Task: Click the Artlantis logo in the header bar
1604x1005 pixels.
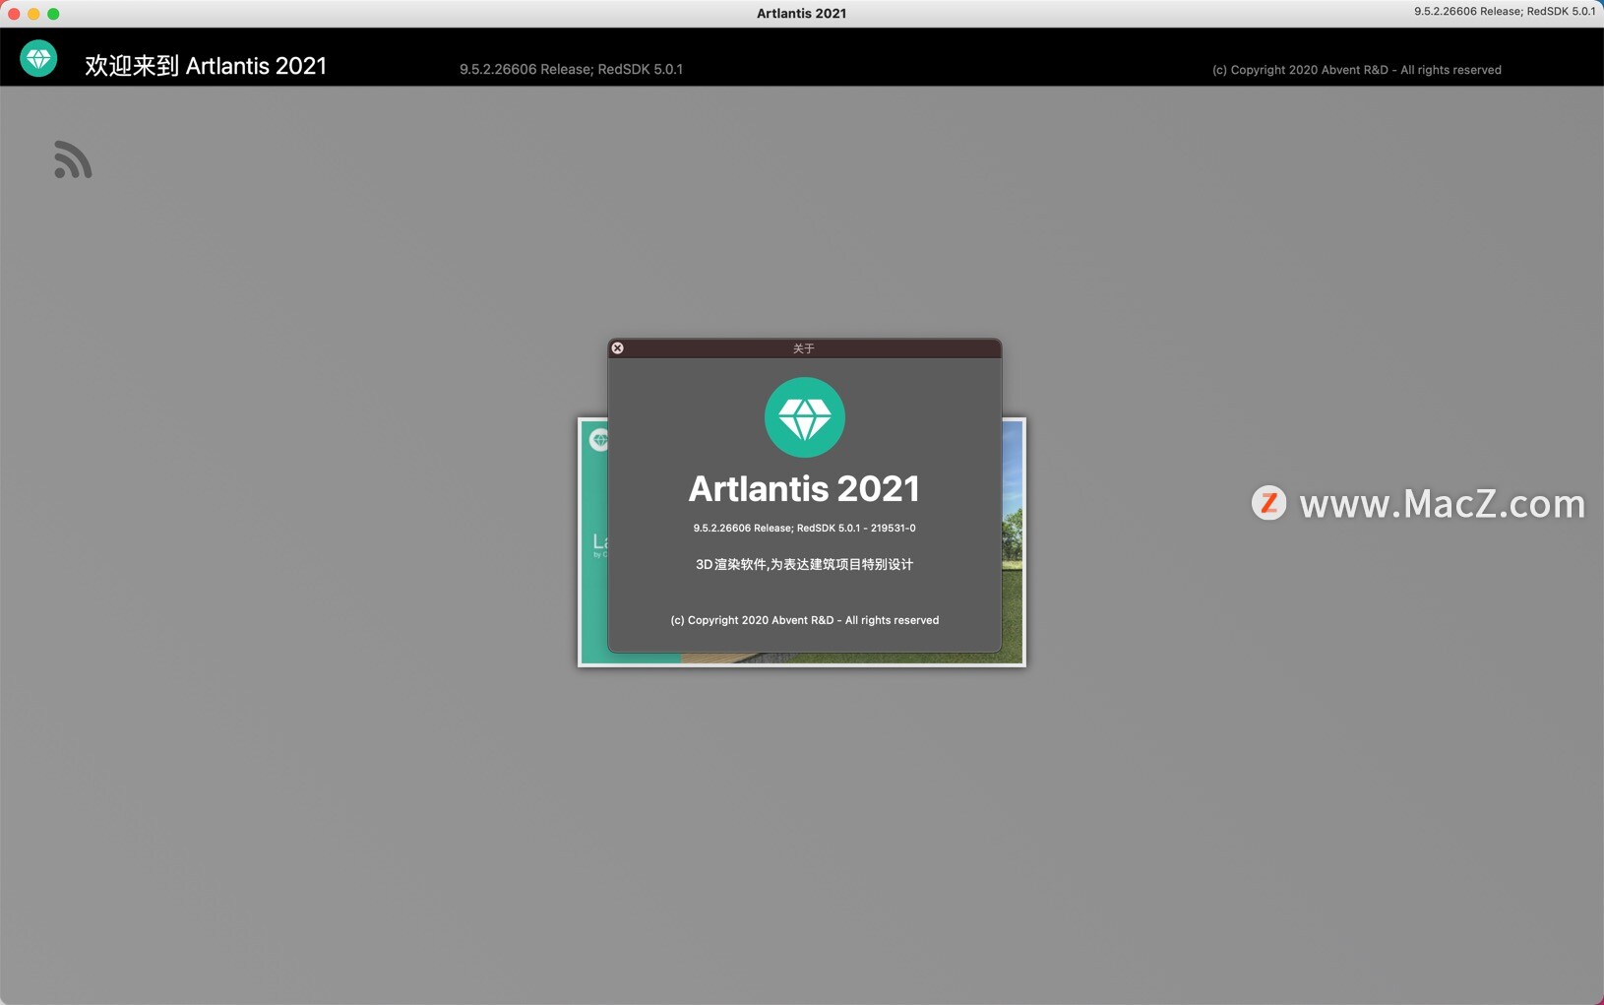Action: tap(38, 59)
